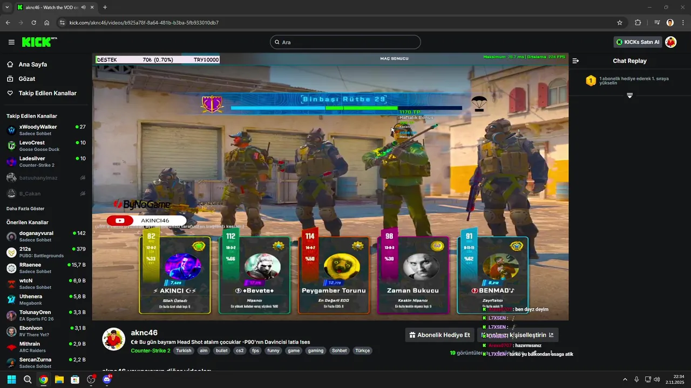Open Discord from the taskbar

tap(107, 379)
